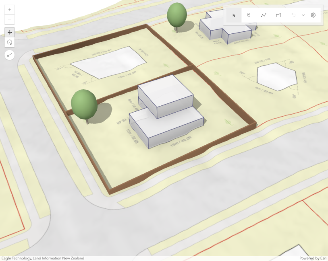This screenshot has height=261, width=328.
Task: Activate the polyline drawing tool
Action: [264, 15]
